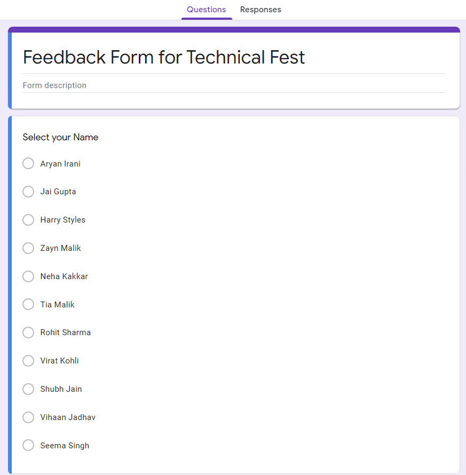
Task: Select the Aryan Irani radio option
Action: 28,163
